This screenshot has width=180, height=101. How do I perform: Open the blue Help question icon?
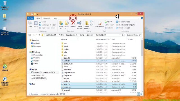pos(142,18)
